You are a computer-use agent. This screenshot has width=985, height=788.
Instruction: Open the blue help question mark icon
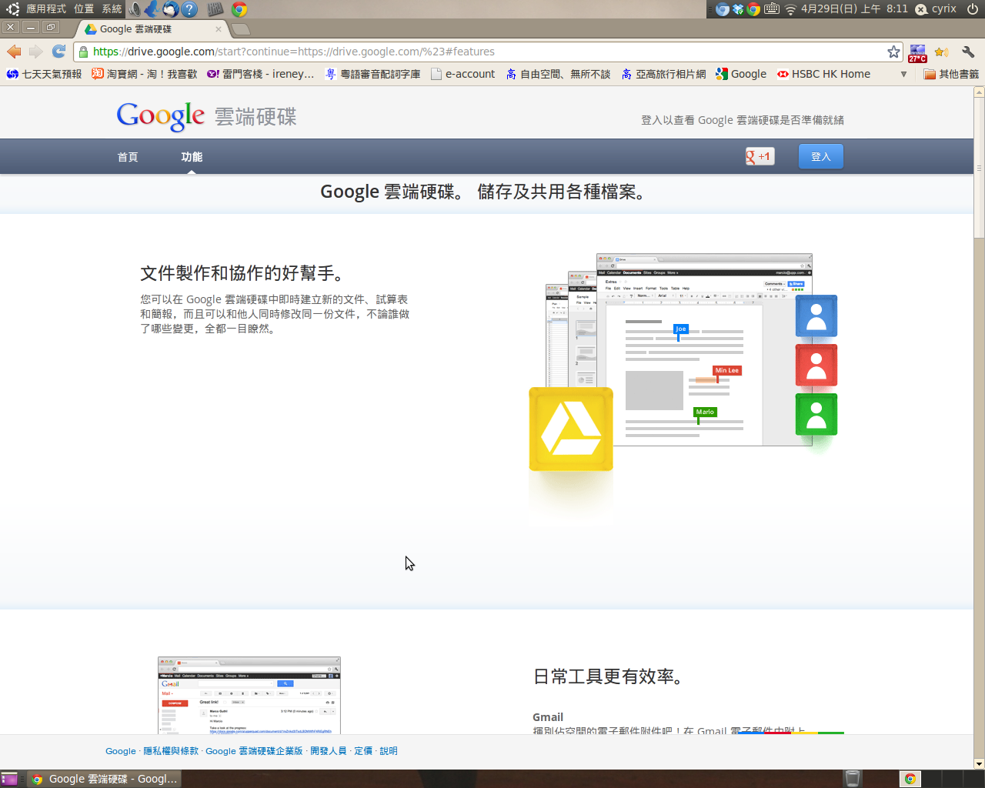(189, 9)
